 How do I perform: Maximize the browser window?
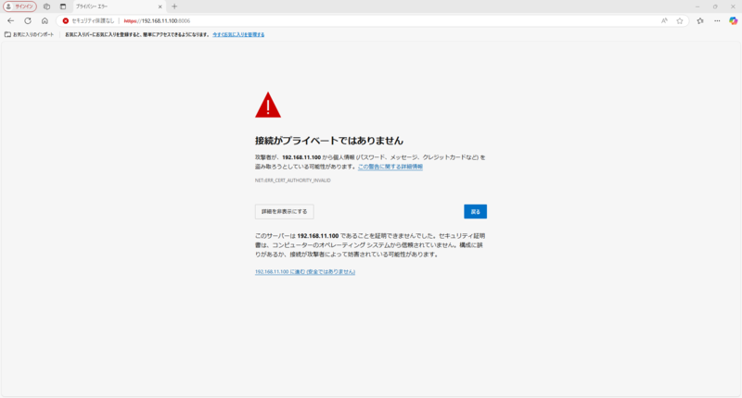tap(715, 6)
